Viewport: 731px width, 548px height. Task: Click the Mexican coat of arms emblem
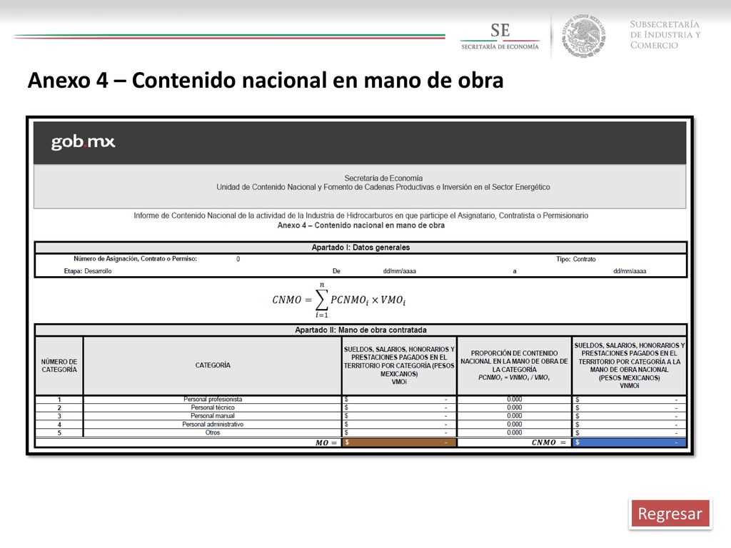(583, 36)
